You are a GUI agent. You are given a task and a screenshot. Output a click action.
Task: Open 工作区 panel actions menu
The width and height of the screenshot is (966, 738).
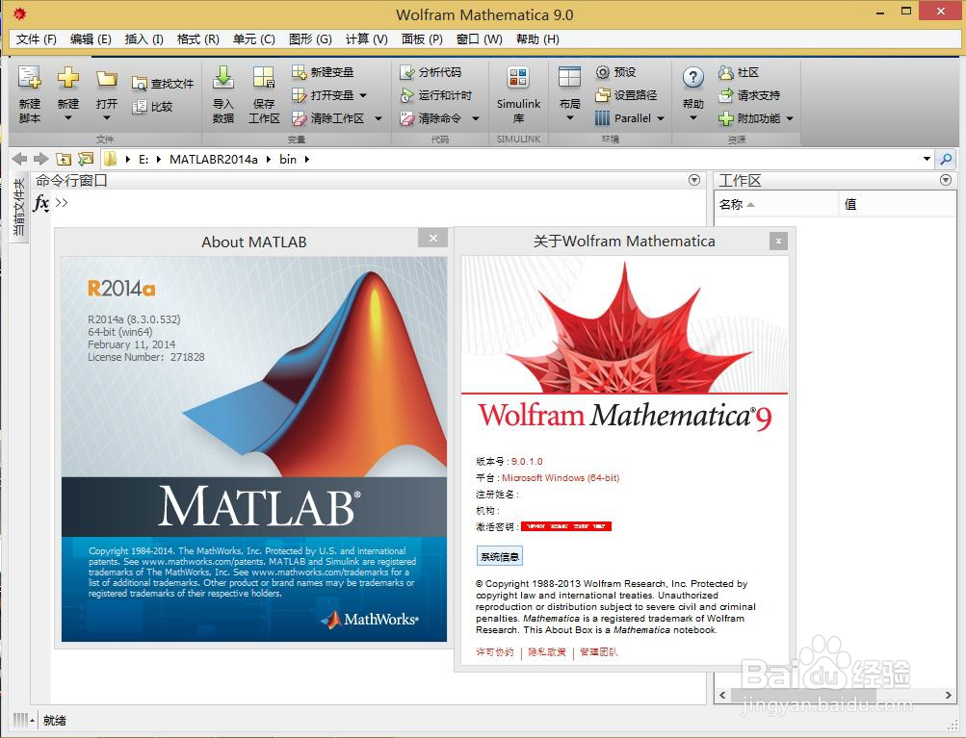tap(947, 180)
